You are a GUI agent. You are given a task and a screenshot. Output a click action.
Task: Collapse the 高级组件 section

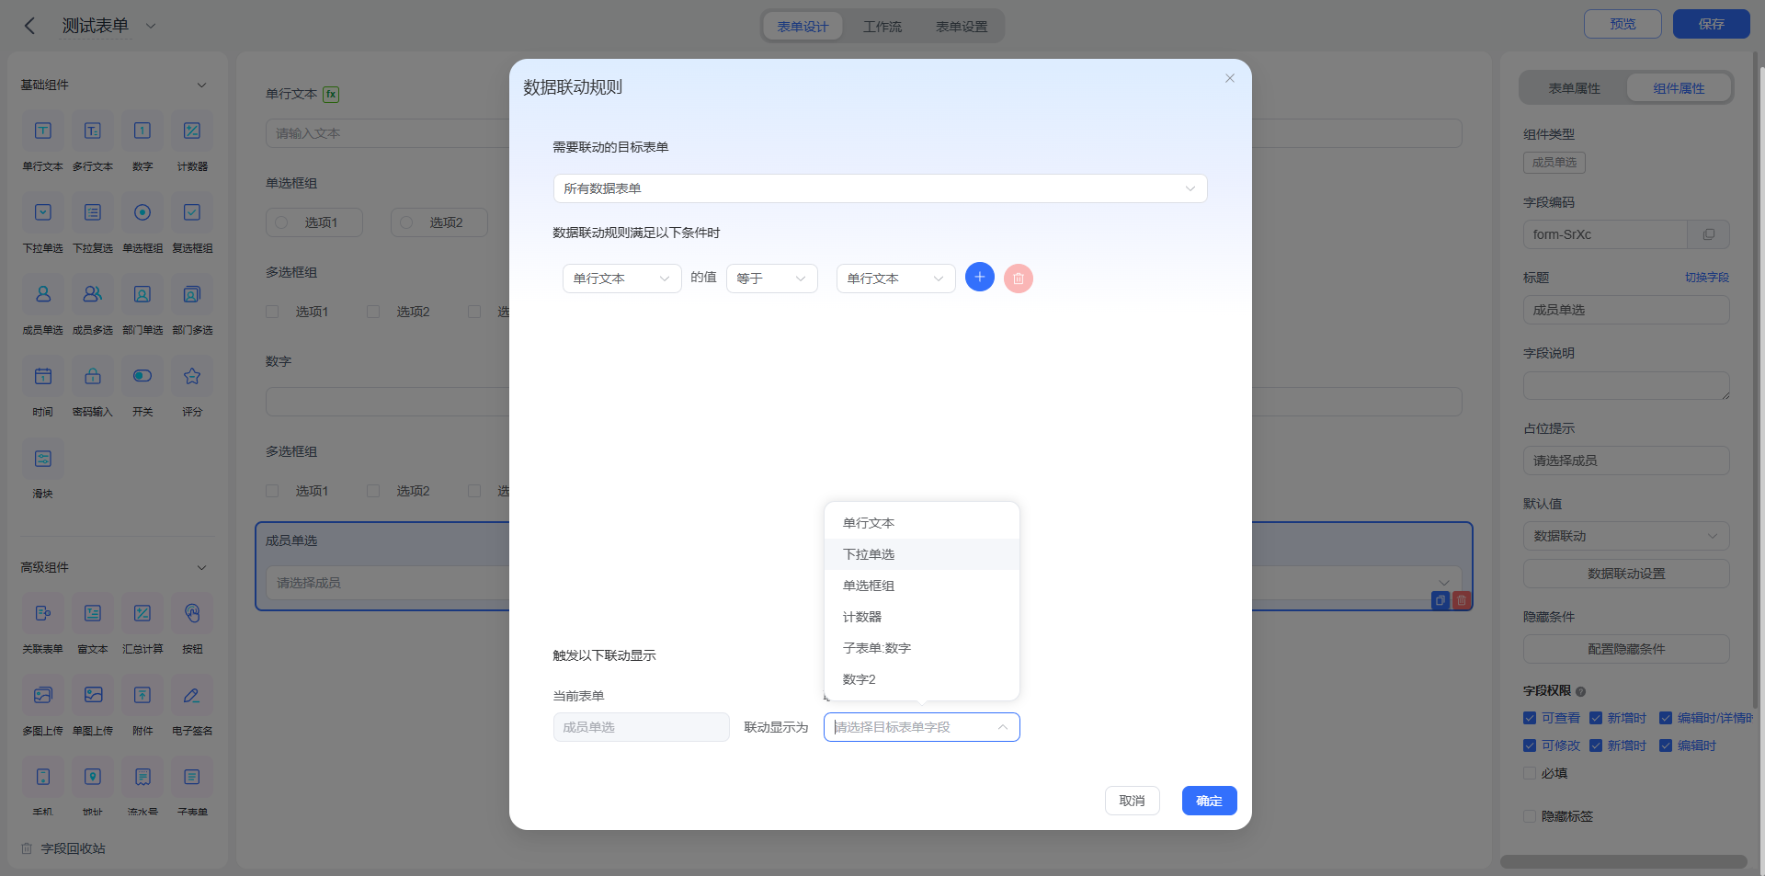pos(201,567)
